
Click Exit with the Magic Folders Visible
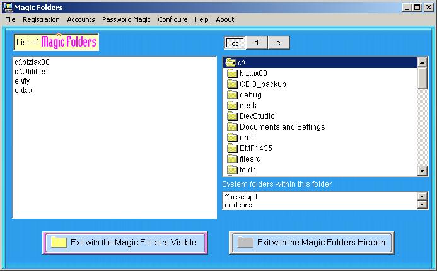(x=125, y=243)
